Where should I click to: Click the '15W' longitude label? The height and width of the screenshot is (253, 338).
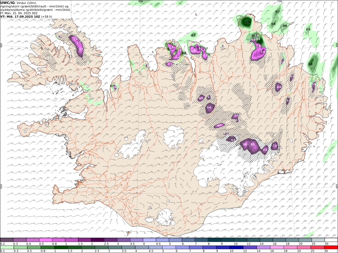[x=280, y=1]
